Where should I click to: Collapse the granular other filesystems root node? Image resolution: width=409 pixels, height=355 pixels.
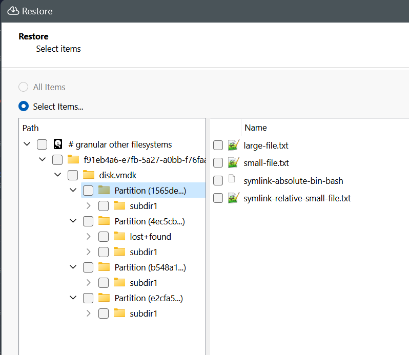[27, 144]
